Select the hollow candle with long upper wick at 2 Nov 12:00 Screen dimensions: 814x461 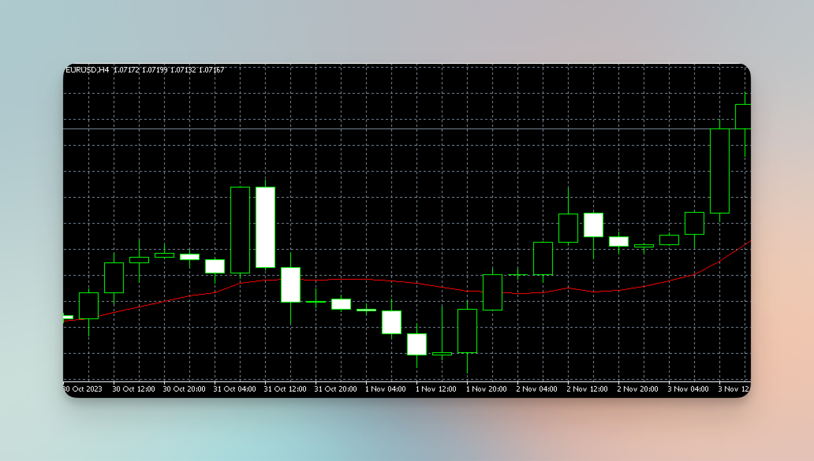pos(568,228)
